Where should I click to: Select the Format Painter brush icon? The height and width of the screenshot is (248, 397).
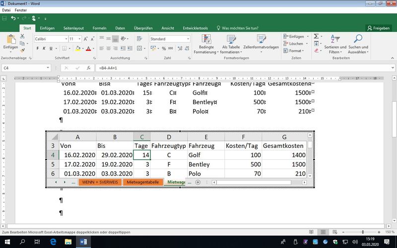coord(22,51)
